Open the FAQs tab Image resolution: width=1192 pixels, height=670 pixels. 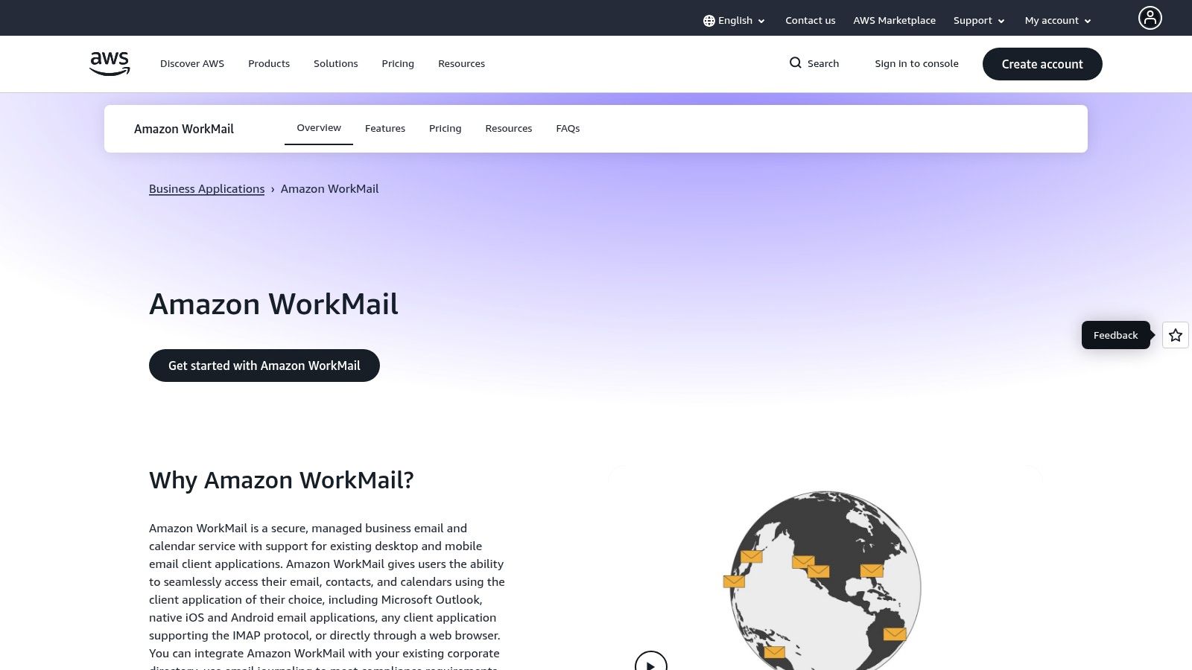[x=567, y=128]
